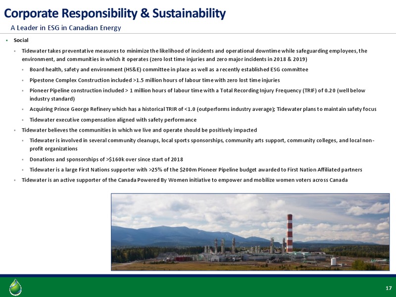Viewport: 396px width, 297px height.
Task: Click the Pioneer Pipeline construction TRIF bullet
Action: [x=198, y=95]
